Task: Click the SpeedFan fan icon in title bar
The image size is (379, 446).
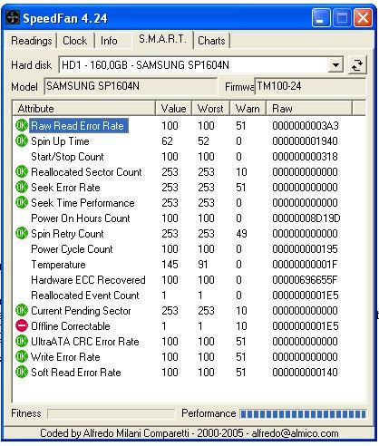Action: 13,18
